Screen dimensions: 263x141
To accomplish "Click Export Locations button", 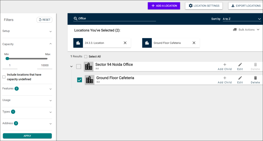I will point(246,6).
